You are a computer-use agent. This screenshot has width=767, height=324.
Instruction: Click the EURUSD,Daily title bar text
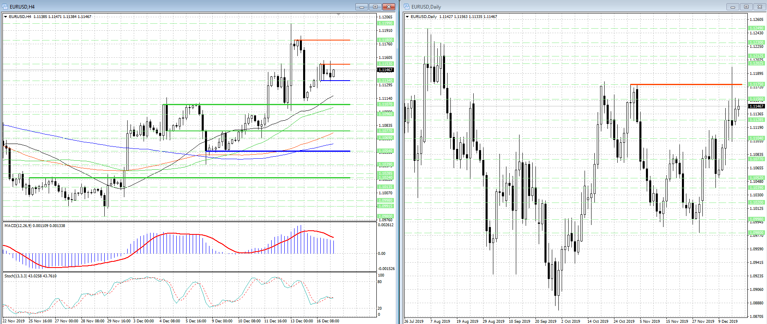(x=426, y=7)
